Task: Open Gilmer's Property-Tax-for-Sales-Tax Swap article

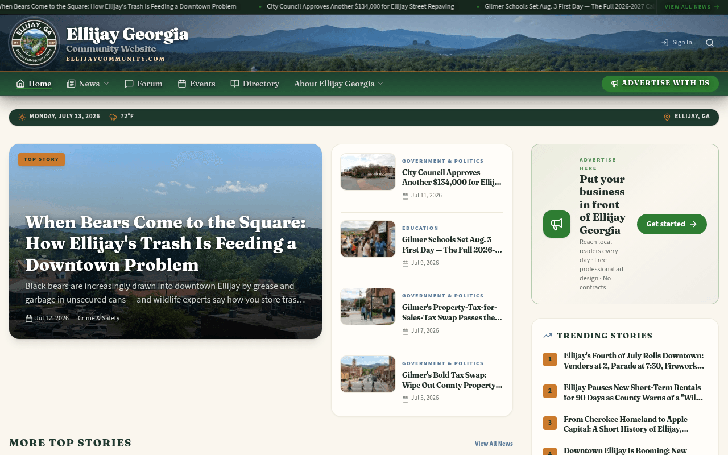Action: pos(452,313)
